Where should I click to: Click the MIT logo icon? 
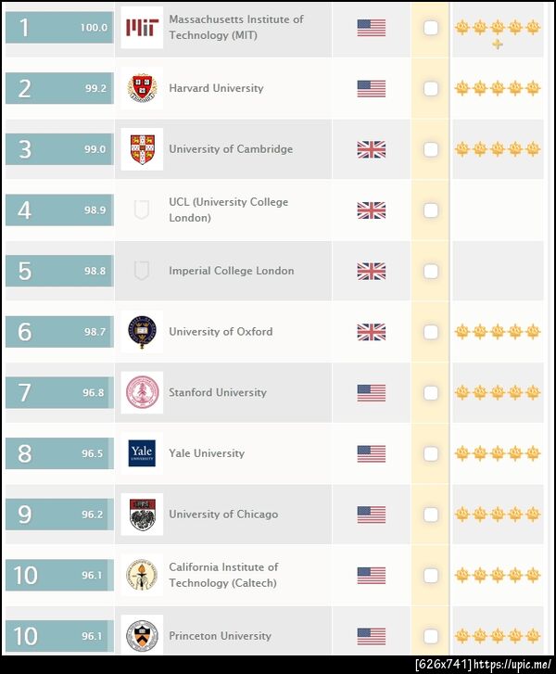pos(142,28)
